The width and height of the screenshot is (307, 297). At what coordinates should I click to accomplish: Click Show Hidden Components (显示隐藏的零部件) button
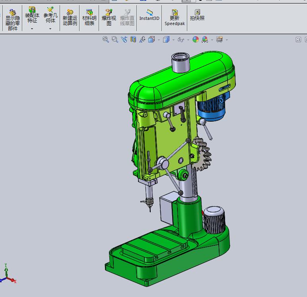point(13,19)
